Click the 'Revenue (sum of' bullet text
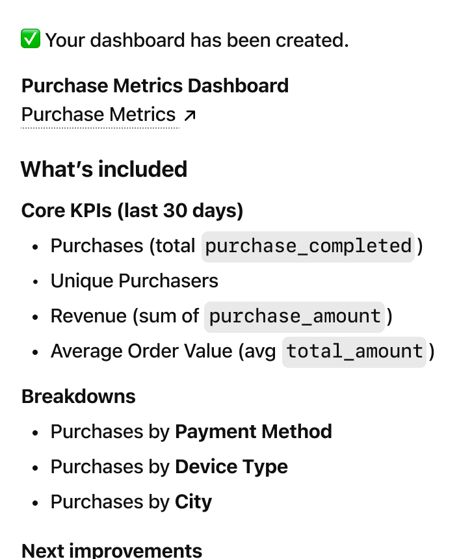The height and width of the screenshot is (559, 459). pos(125,317)
